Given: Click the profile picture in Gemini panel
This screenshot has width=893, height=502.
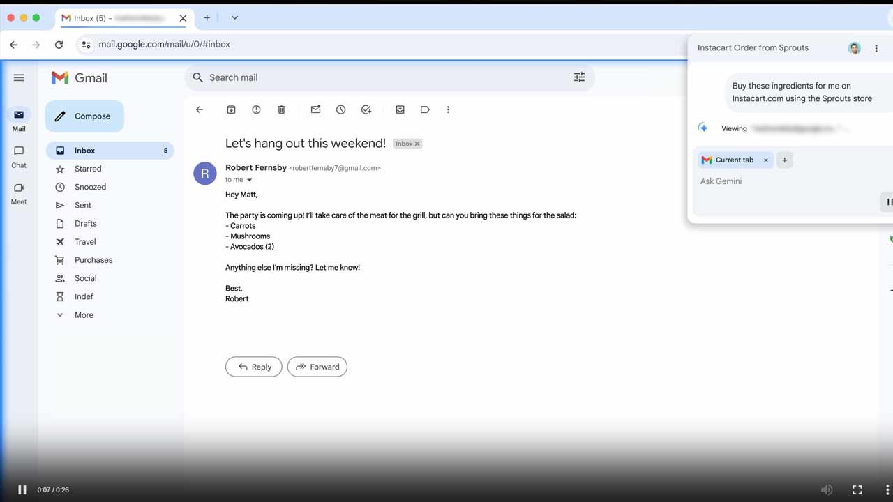Looking at the screenshot, I should tap(855, 48).
